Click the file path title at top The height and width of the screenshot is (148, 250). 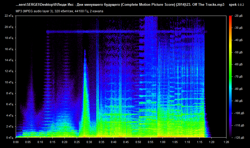120,5
